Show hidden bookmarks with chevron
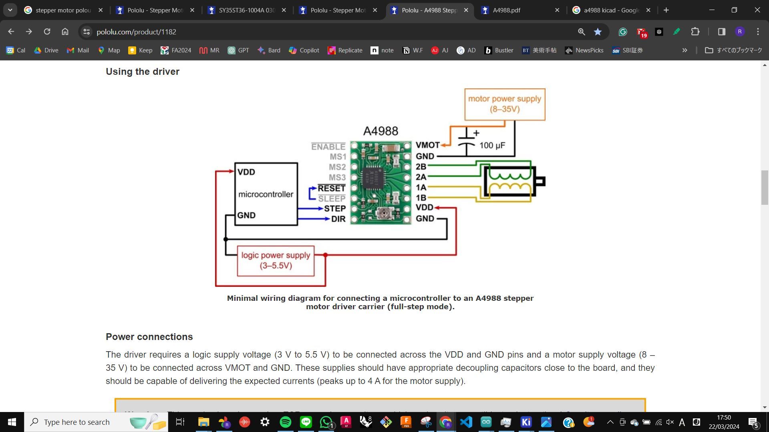Screen dimensions: 769x432 pos(684,50)
